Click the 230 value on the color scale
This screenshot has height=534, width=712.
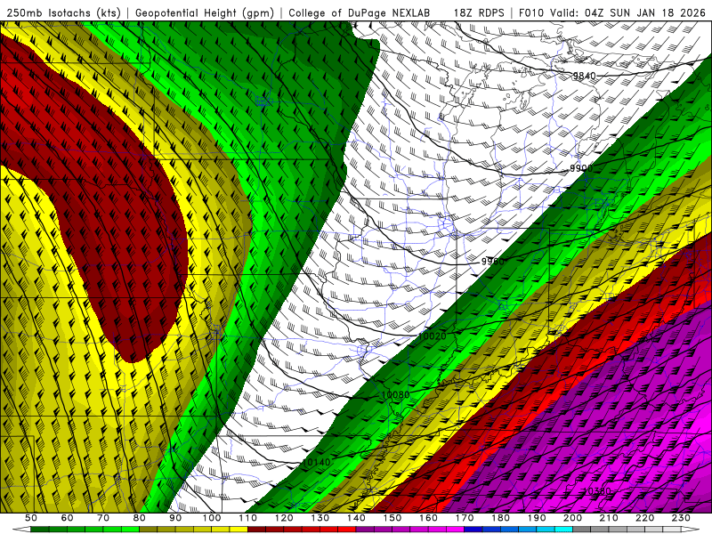click(x=681, y=518)
